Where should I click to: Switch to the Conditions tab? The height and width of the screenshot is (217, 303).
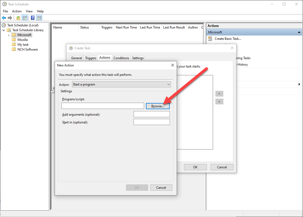(x=121, y=58)
